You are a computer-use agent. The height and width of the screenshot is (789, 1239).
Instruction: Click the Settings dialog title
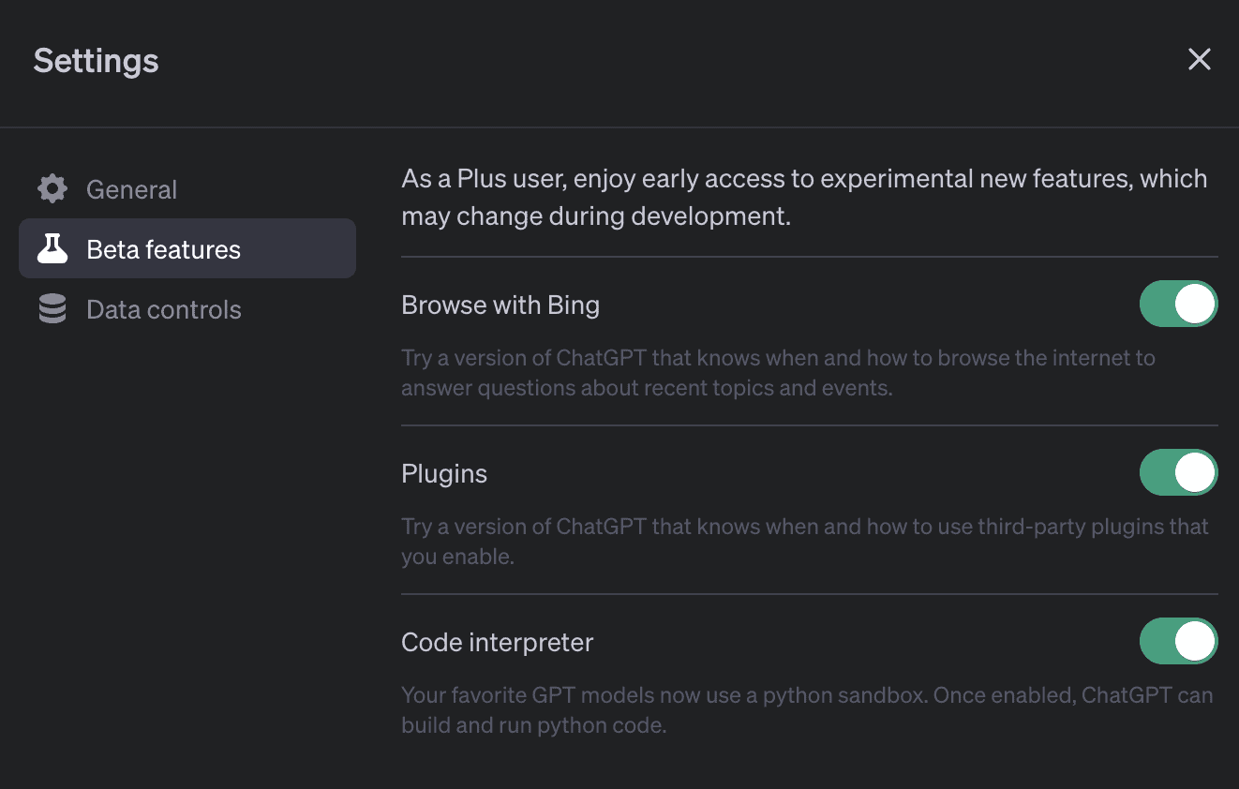tap(97, 61)
